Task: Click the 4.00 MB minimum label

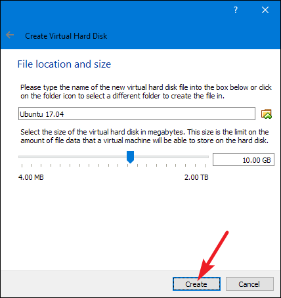Action: click(x=31, y=177)
